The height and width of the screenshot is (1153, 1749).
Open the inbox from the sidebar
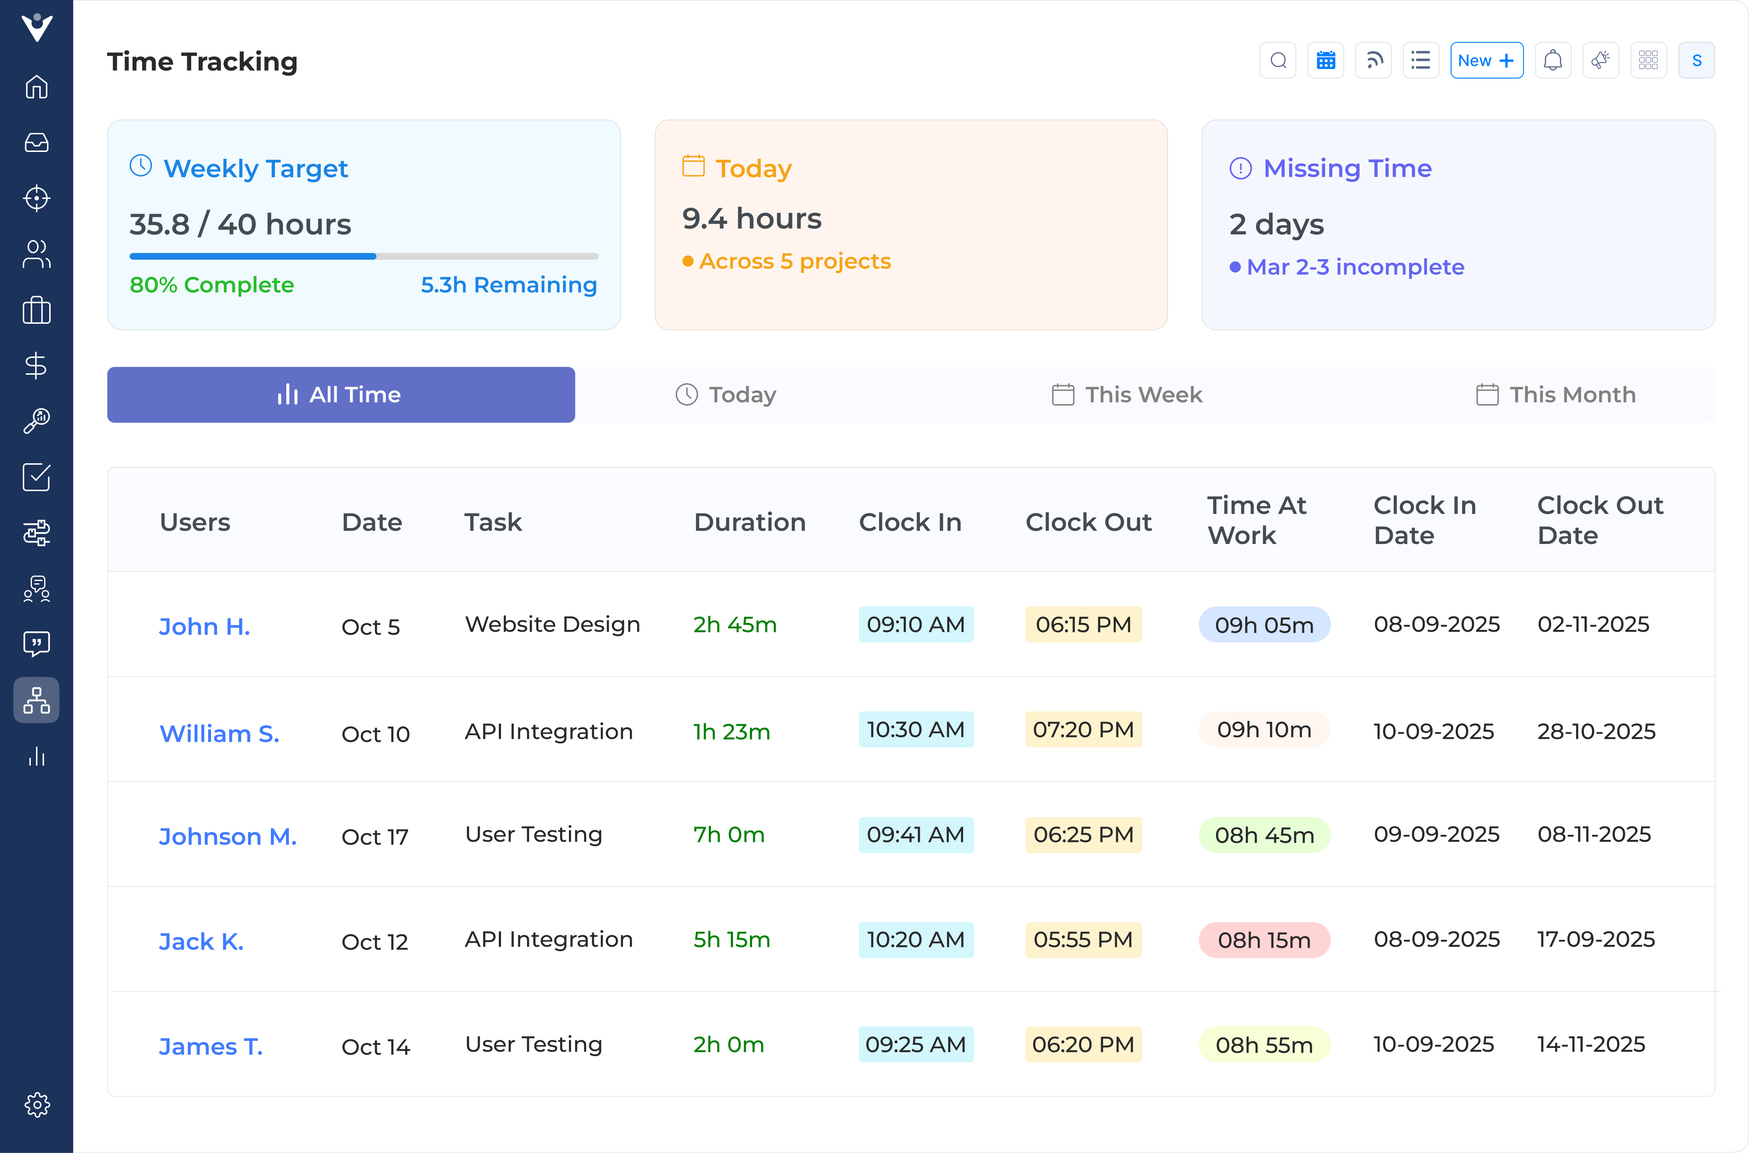(36, 143)
